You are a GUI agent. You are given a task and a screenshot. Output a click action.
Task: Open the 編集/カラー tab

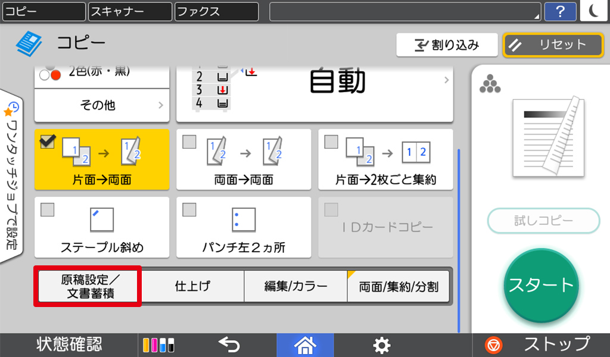295,286
